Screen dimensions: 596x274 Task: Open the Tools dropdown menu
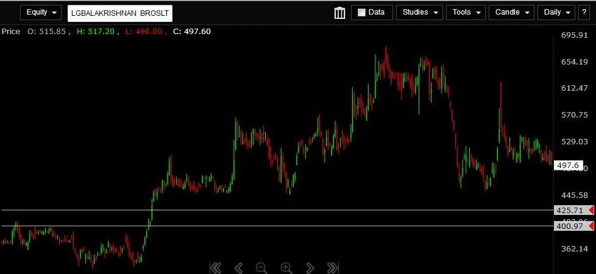click(x=466, y=12)
